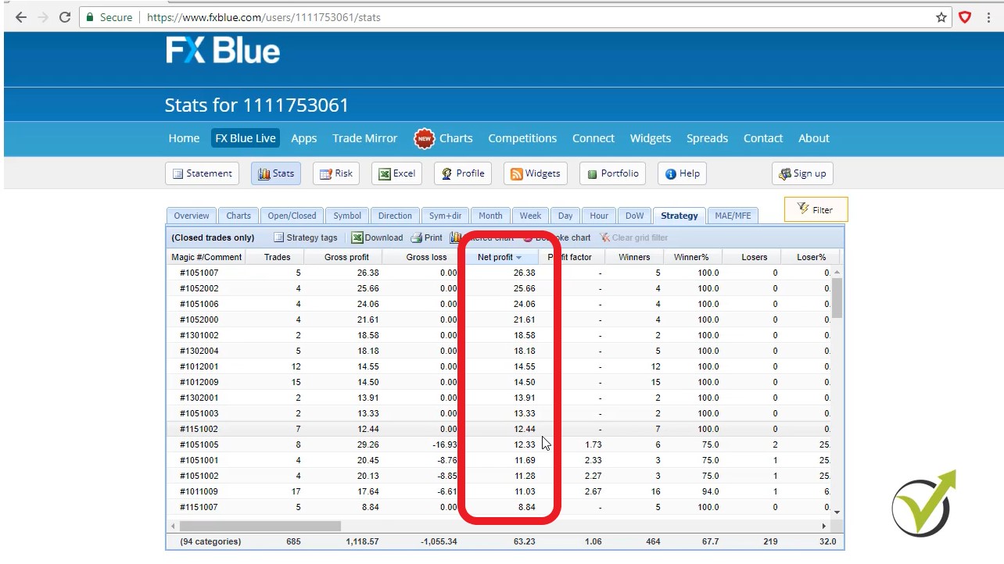Sort by Net profit column header
Screen dimensions: 1004x564
coord(496,257)
